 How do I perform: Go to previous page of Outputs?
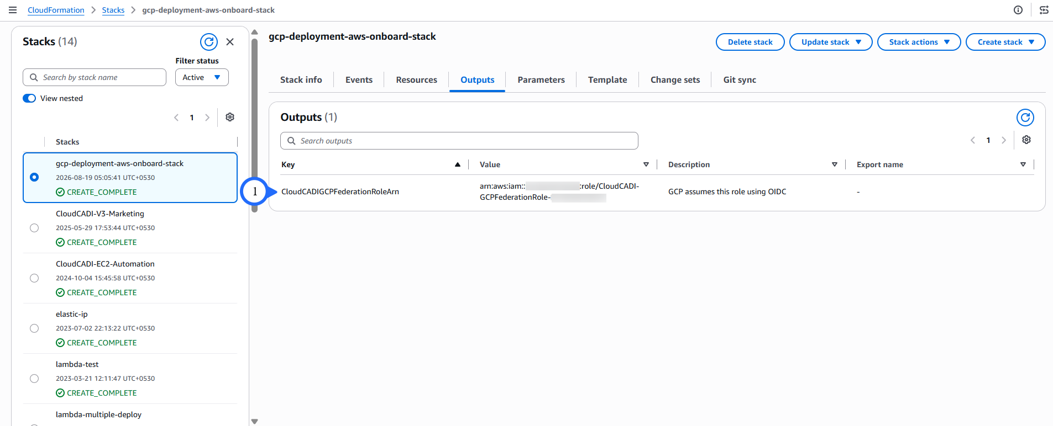point(973,140)
